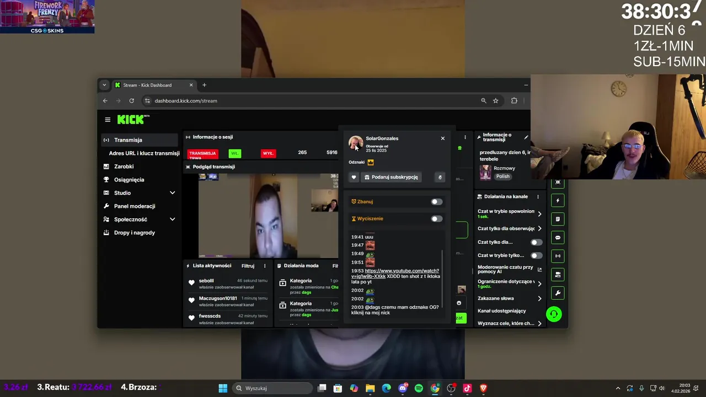The image size is (706, 397).
Task: Click the emoji smiley icon in chat input
Action: pos(459,303)
